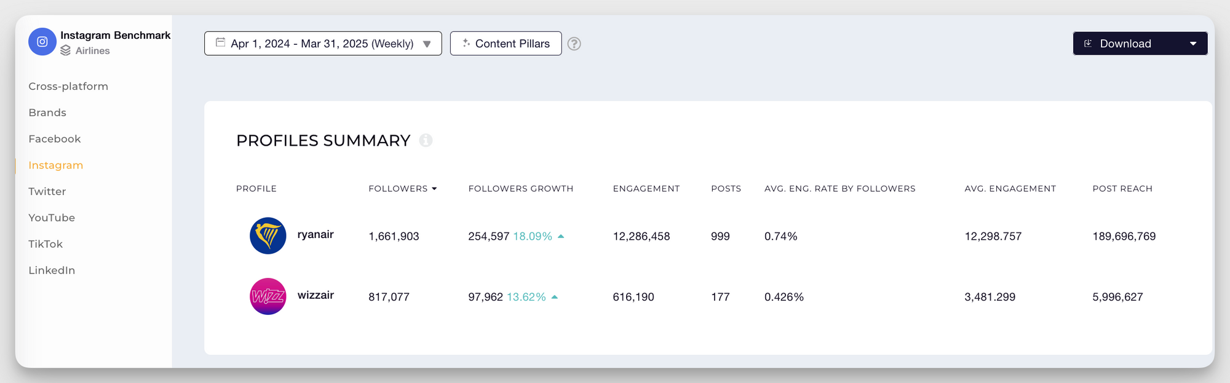Click the Content Pillars button
1230x383 pixels.
pos(506,44)
